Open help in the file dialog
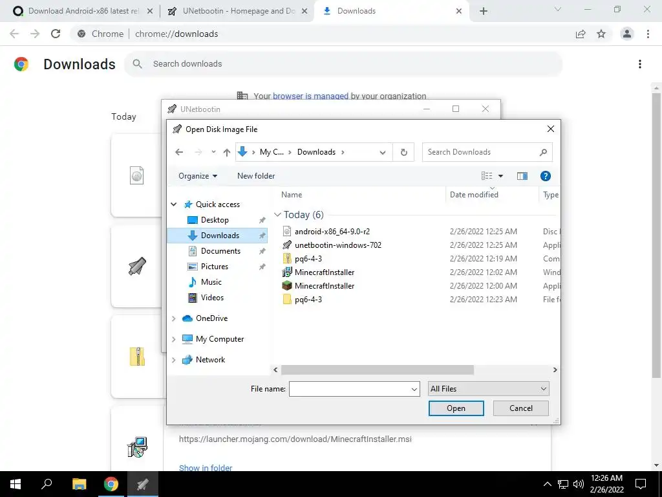 pos(545,176)
